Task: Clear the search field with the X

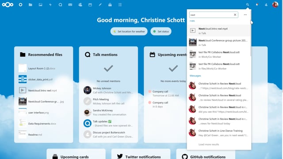Action: coord(235,15)
